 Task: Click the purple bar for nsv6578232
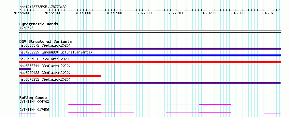(150, 83)
